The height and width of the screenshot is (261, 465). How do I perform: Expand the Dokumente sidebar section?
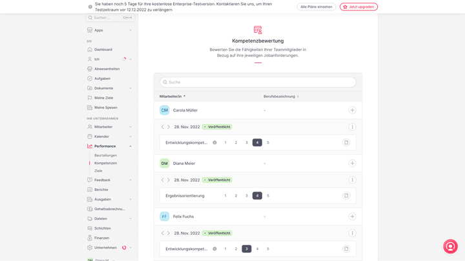(130, 88)
